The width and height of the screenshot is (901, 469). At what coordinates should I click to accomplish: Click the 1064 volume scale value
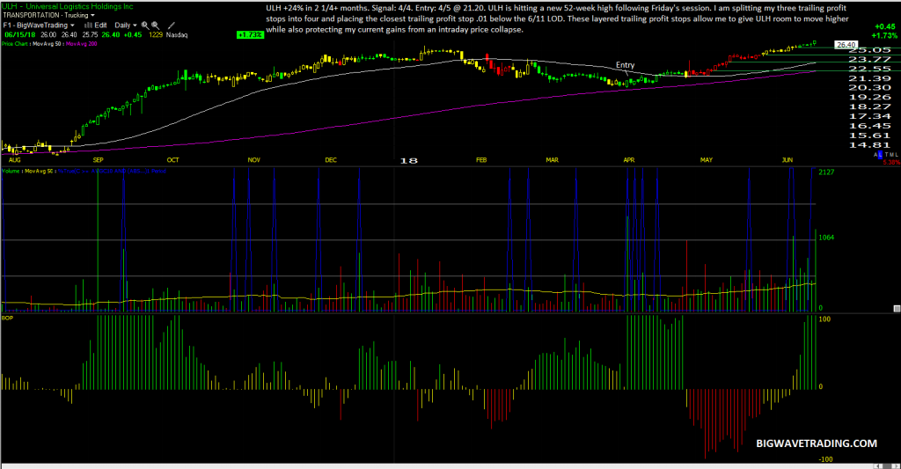click(x=826, y=238)
